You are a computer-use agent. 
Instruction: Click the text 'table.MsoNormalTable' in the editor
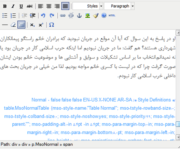tap(27, 108)
